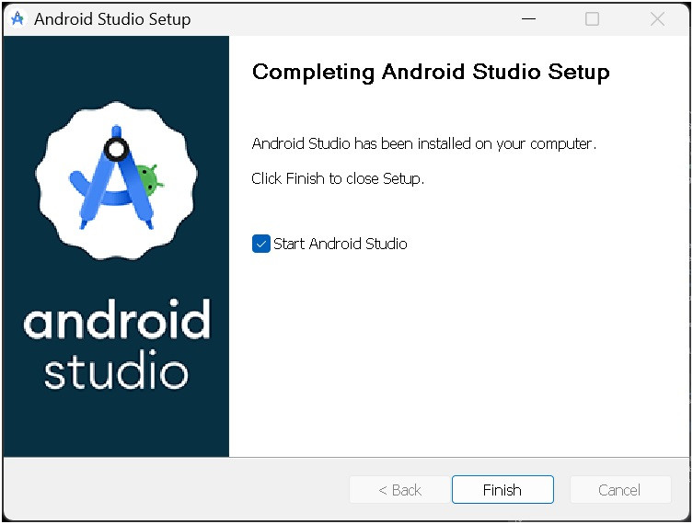
Task: Click the Finish button
Action: 502,490
